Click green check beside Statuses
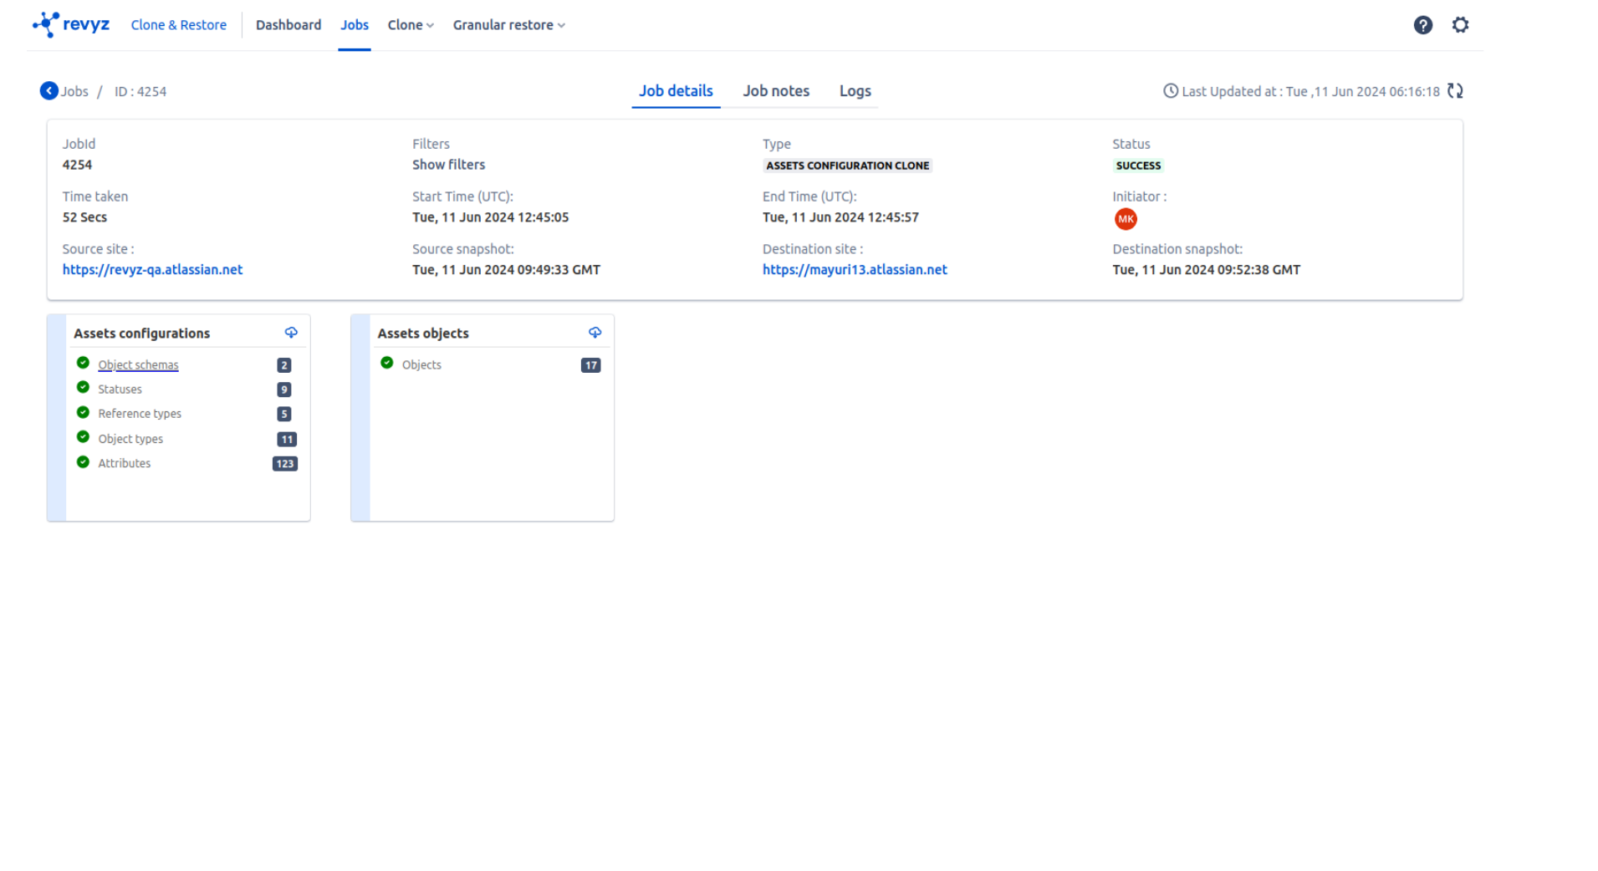The image size is (1598, 871). pos(83,387)
